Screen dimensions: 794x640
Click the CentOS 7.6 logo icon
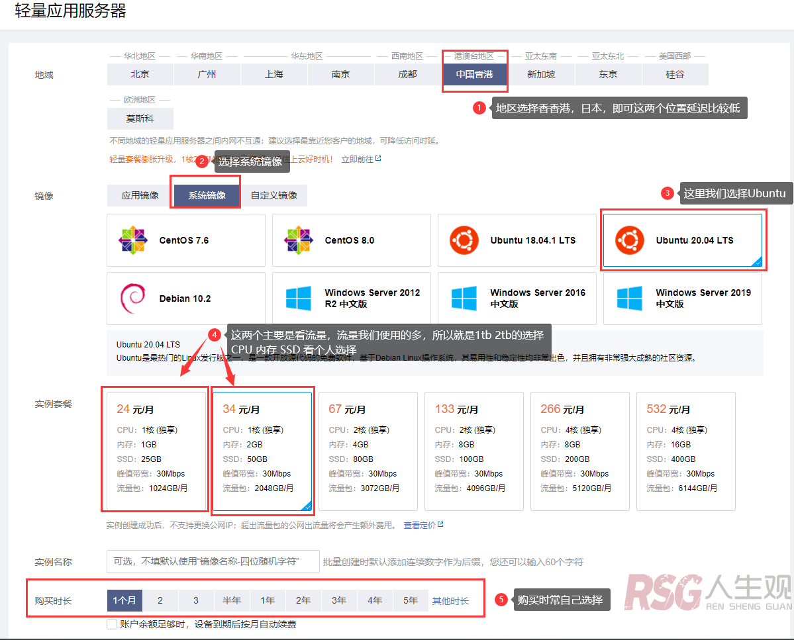click(x=133, y=240)
